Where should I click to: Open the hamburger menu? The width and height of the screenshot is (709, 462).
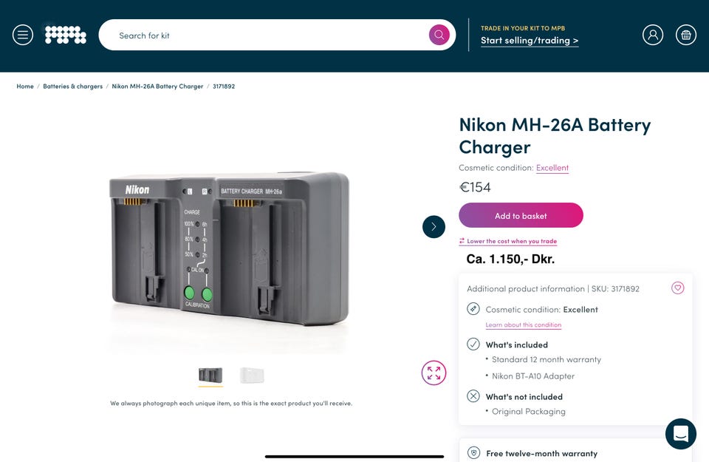click(x=23, y=35)
